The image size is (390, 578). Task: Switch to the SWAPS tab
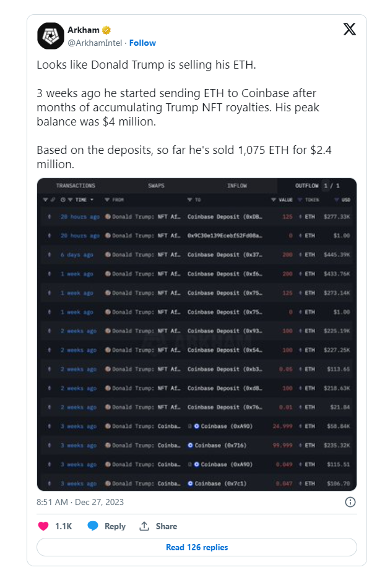(x=156, y=185)
